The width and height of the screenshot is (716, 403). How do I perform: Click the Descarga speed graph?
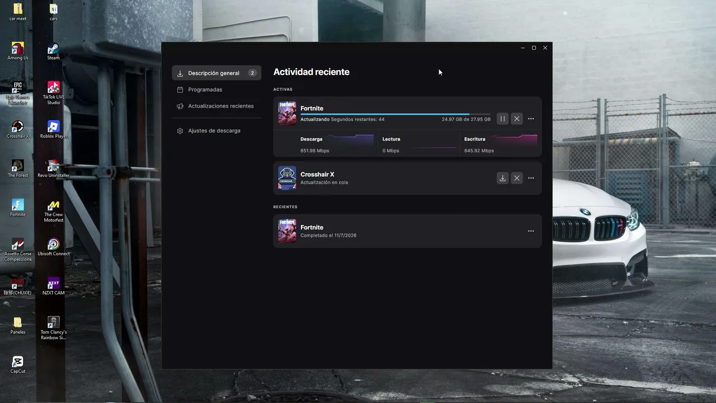coord(351,139)
